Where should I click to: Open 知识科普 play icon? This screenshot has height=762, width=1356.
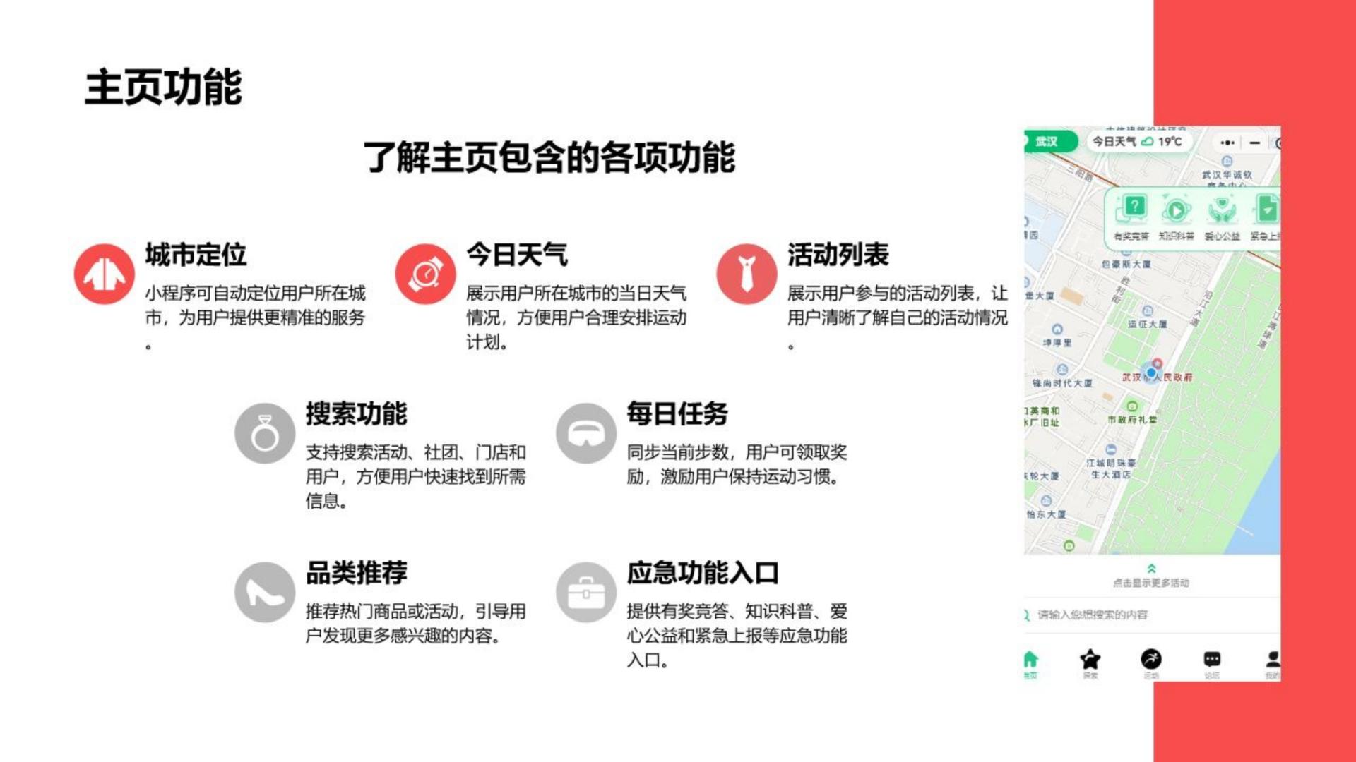[x=1176, y=210]
